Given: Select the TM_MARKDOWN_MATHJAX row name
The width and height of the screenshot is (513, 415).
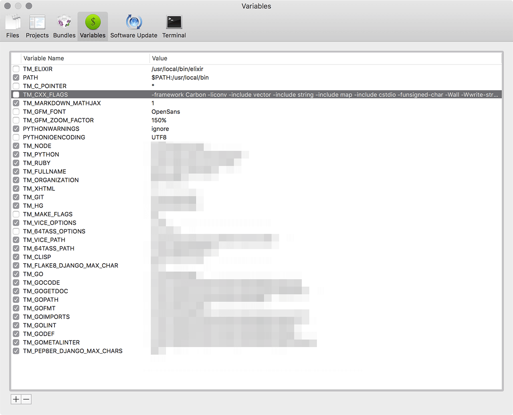Looking at the screenshot, I should click(x=62, y=103).
